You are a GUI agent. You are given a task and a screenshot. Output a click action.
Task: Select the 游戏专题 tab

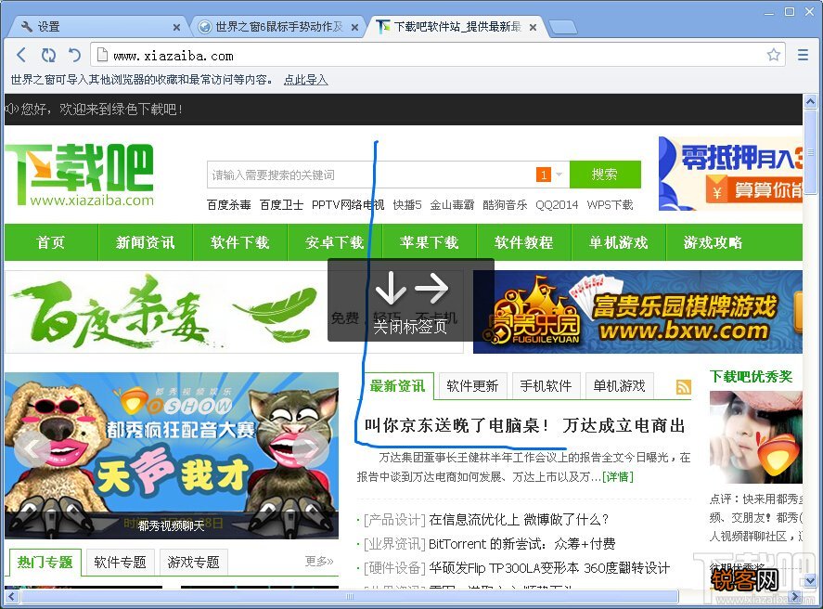(x=194, y=563)
